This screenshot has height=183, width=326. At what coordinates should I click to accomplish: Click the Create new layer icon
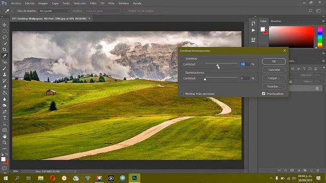click(311, 170)
